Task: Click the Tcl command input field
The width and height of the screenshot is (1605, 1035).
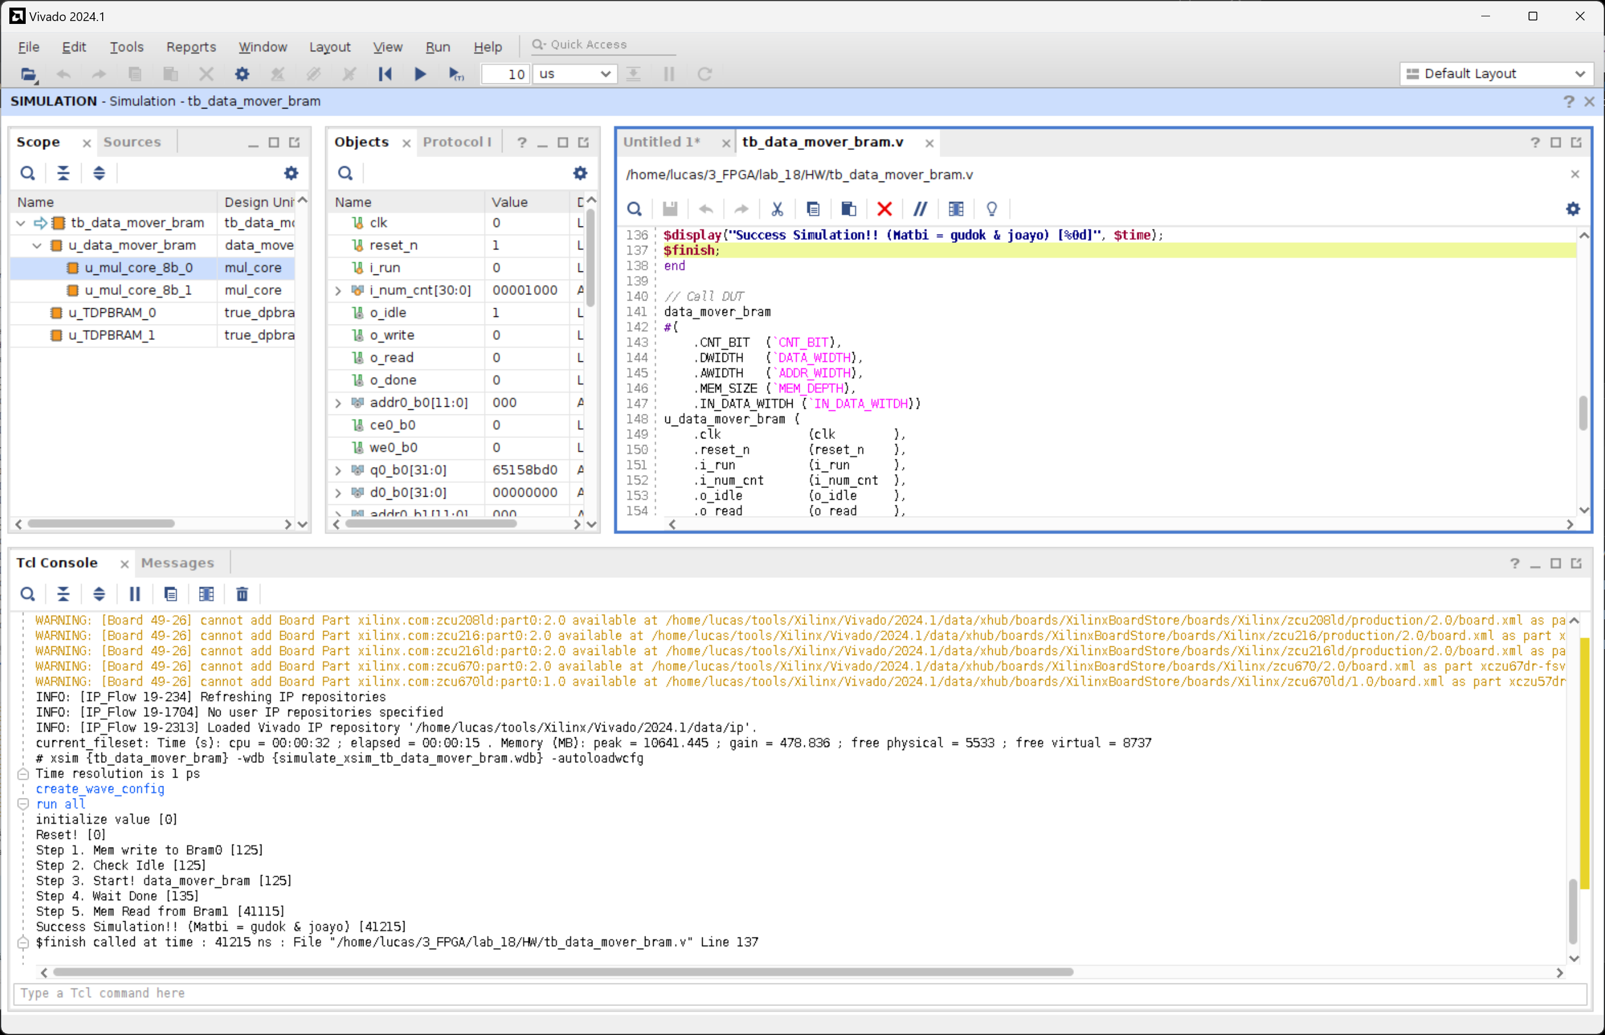Action: 800,994
